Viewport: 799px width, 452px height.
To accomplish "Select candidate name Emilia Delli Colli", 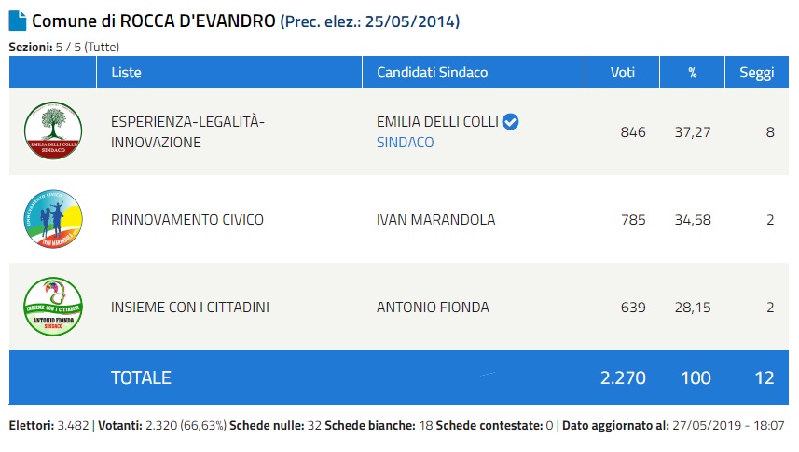I will pyautogui.click(x=436, y=122).
